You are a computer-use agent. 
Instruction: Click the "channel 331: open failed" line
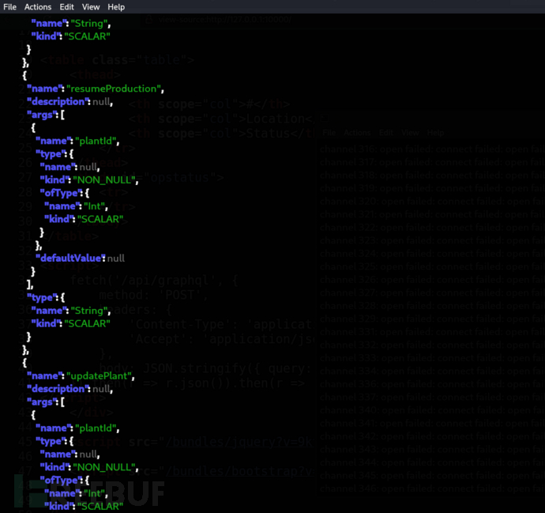pyautogui.click(x=432, y=332)
